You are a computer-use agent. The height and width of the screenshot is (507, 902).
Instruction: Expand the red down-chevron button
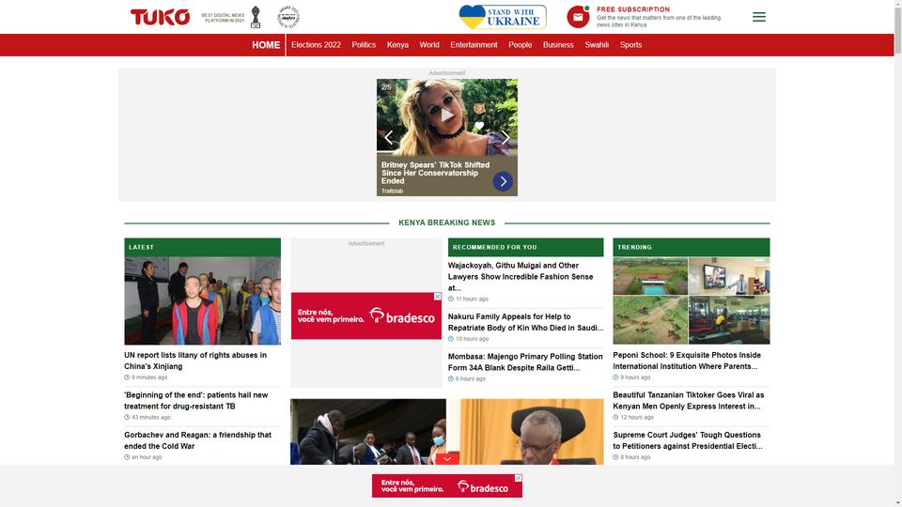coord(447,459)
